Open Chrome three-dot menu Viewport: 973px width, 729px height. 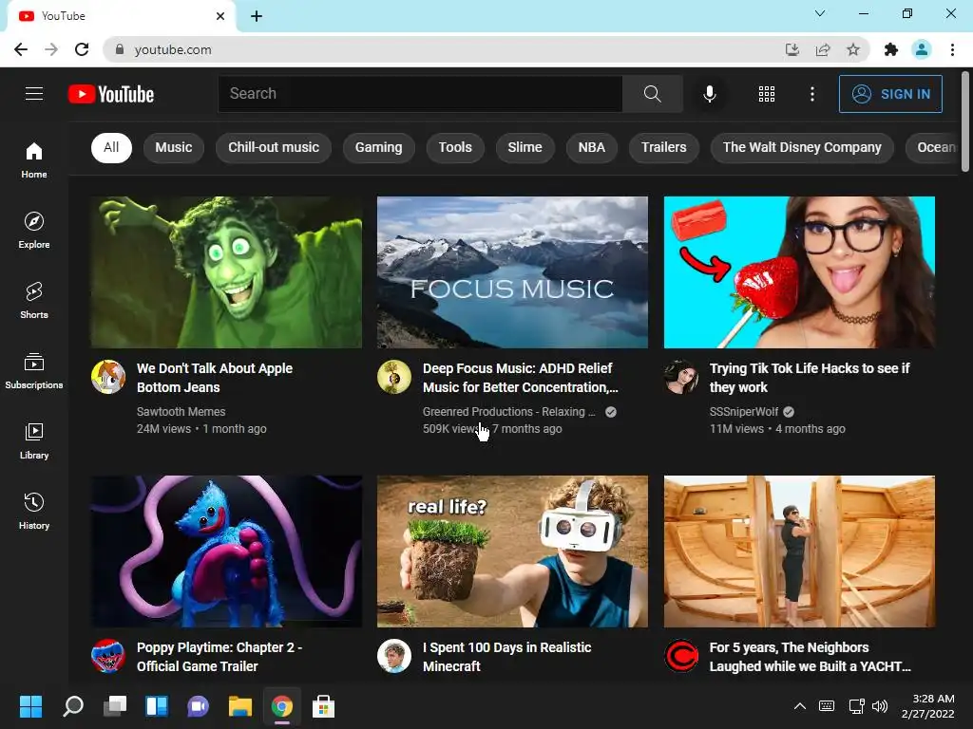click(x=952, y=49)
